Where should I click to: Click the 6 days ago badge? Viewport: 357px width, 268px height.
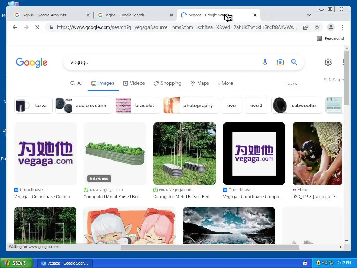99,178
